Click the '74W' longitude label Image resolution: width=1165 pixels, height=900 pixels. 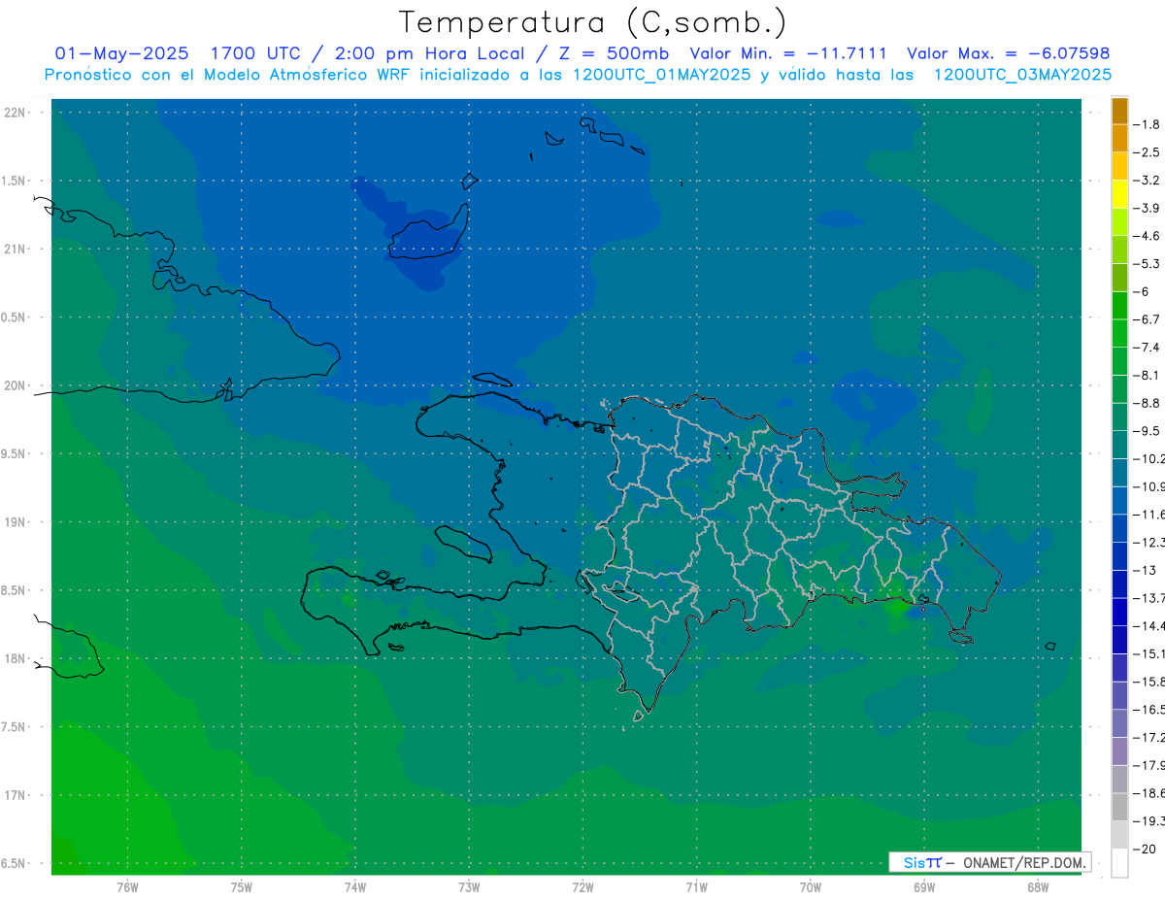click(x=354, y=887)
